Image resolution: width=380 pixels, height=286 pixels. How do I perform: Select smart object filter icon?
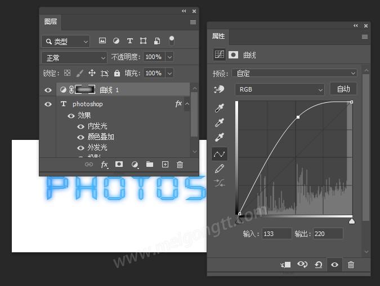[157, 40]
